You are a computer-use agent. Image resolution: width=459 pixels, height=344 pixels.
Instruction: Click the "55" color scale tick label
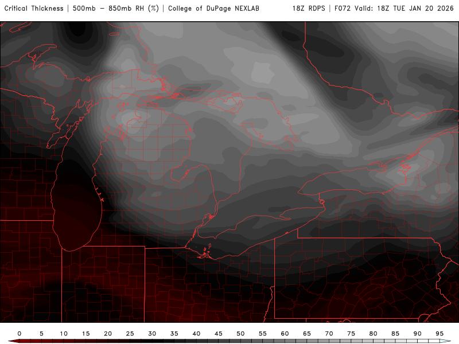pos(263,334)
